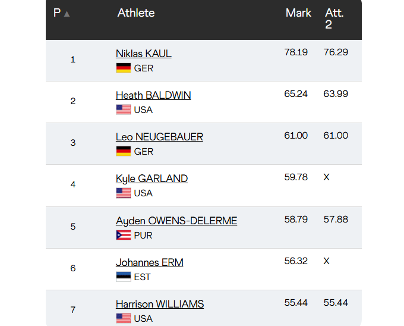Click the USA flag under Heath Baldwin
This screenshot has width=404, height=326.
click(x=123, y=109)
